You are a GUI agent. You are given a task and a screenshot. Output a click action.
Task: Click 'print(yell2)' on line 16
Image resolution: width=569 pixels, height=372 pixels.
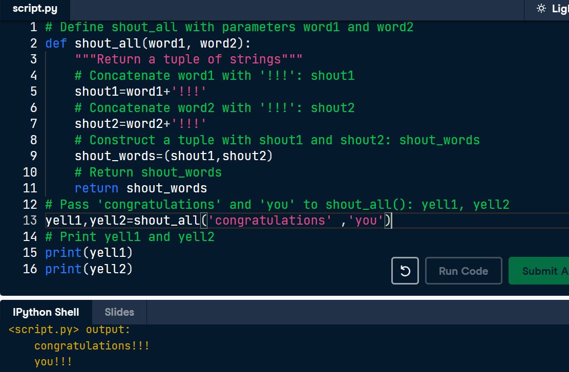click(89, 269)
